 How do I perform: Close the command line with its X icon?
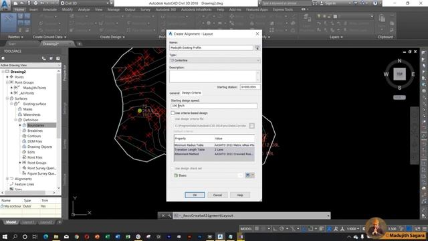163,216
